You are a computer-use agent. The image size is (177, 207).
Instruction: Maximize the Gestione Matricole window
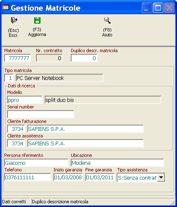(158, 8)
